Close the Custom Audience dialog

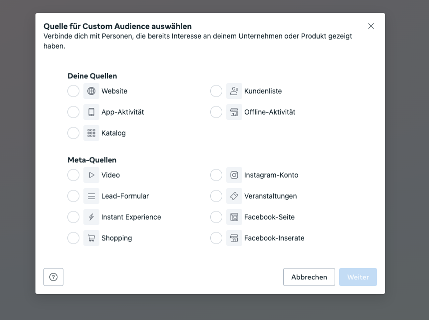pos(371,26)
